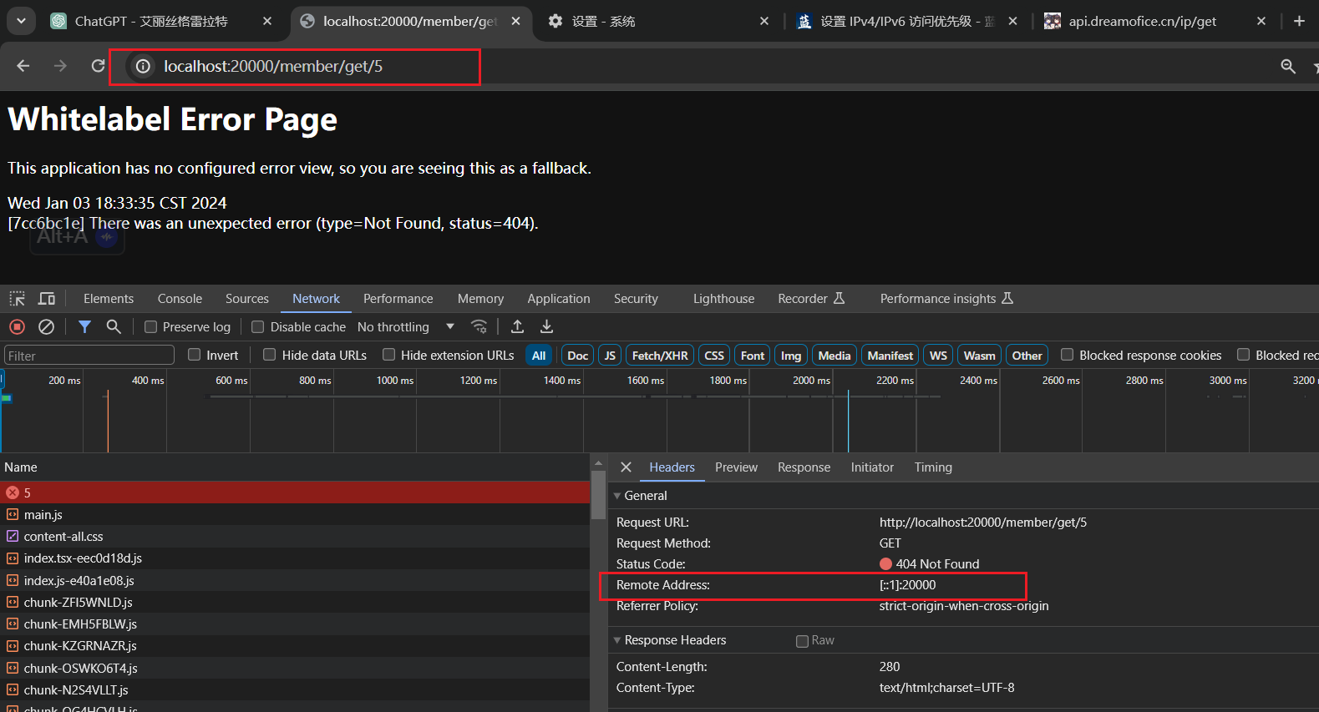The width and height of the screenshot is (1319, 712).
Task: Collapse the Response Headers section
Action: [x=617, y=640]
